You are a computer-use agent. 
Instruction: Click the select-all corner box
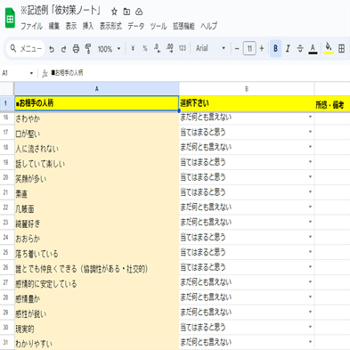point(7,89)
